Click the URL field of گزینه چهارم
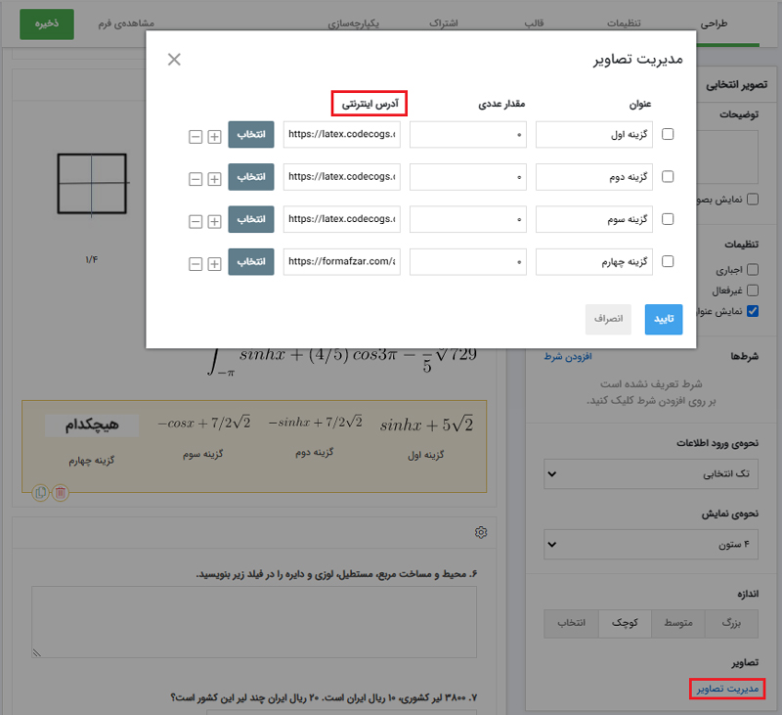The height and width of the screenshot is (715, 782). [x=342, y=262]
